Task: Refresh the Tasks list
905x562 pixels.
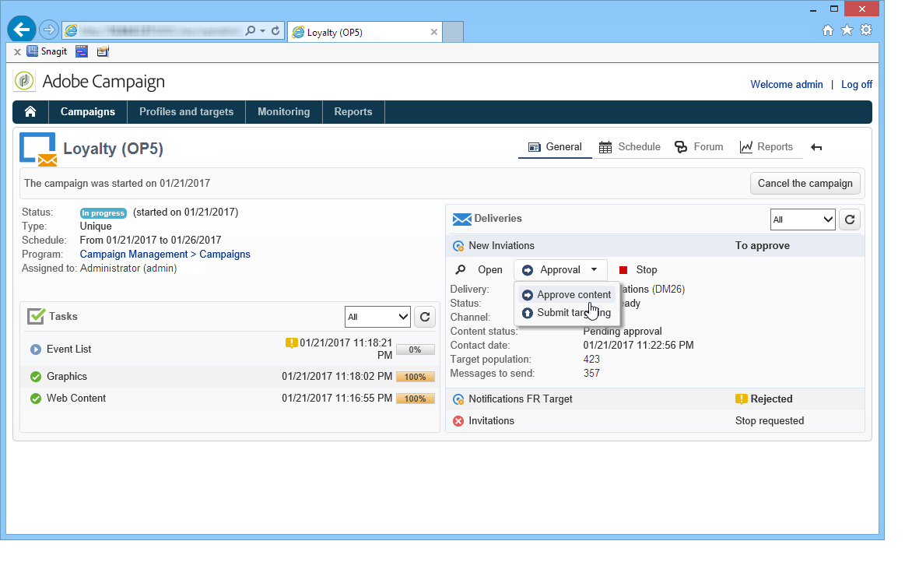Action: tap(425, 317)
